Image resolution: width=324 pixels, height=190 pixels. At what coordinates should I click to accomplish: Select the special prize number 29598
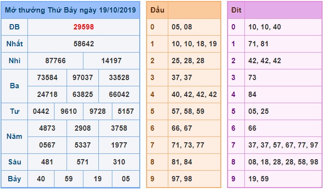pos(83,27)
